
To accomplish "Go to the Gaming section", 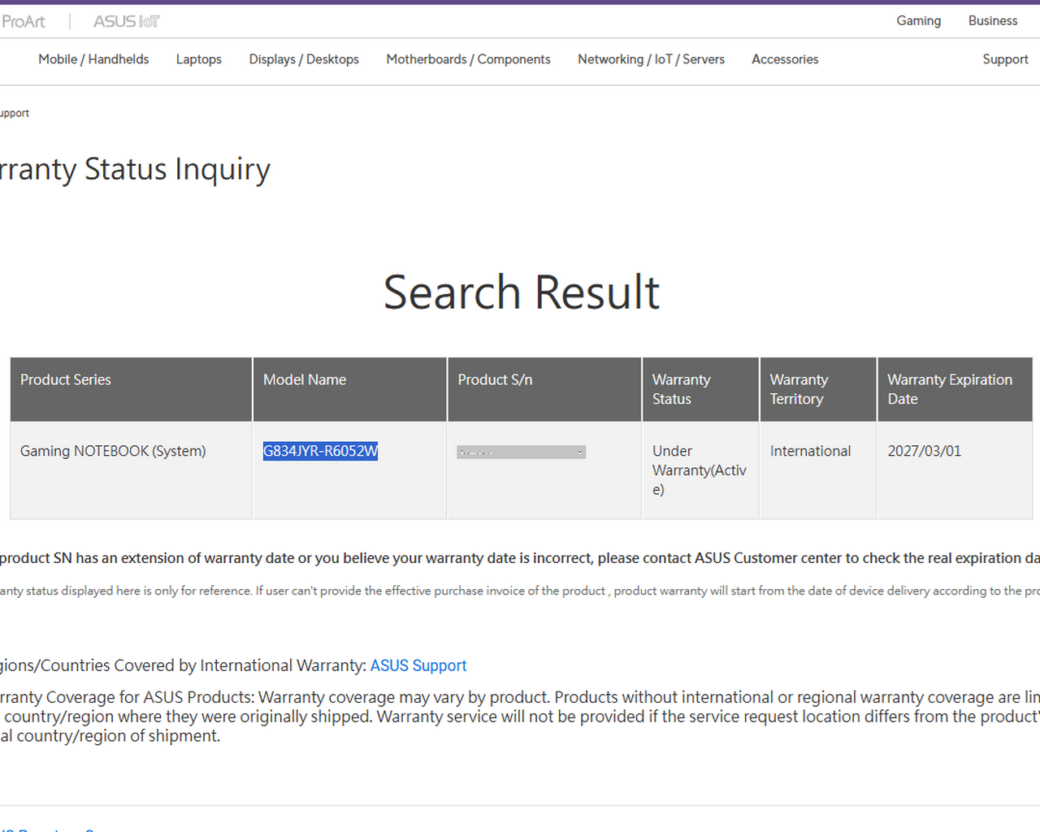I will [x=919, y=21].
